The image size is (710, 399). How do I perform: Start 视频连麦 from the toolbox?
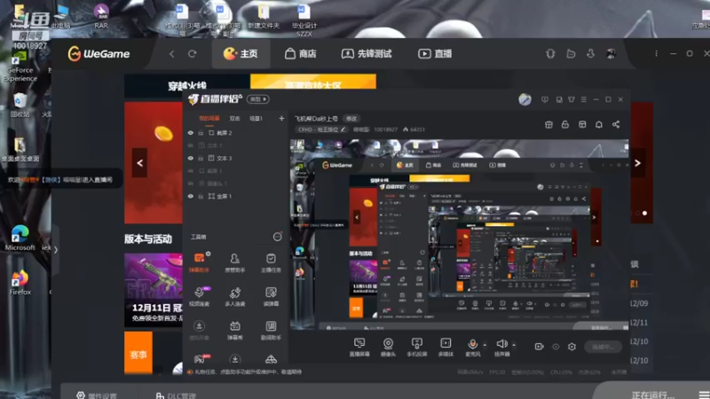click(x=199, y=296)
